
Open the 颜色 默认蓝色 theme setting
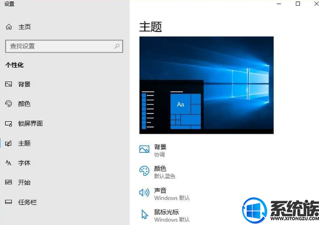click(157, 172)
